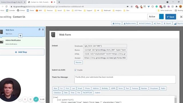Insert a Col form element

[61, 88]
